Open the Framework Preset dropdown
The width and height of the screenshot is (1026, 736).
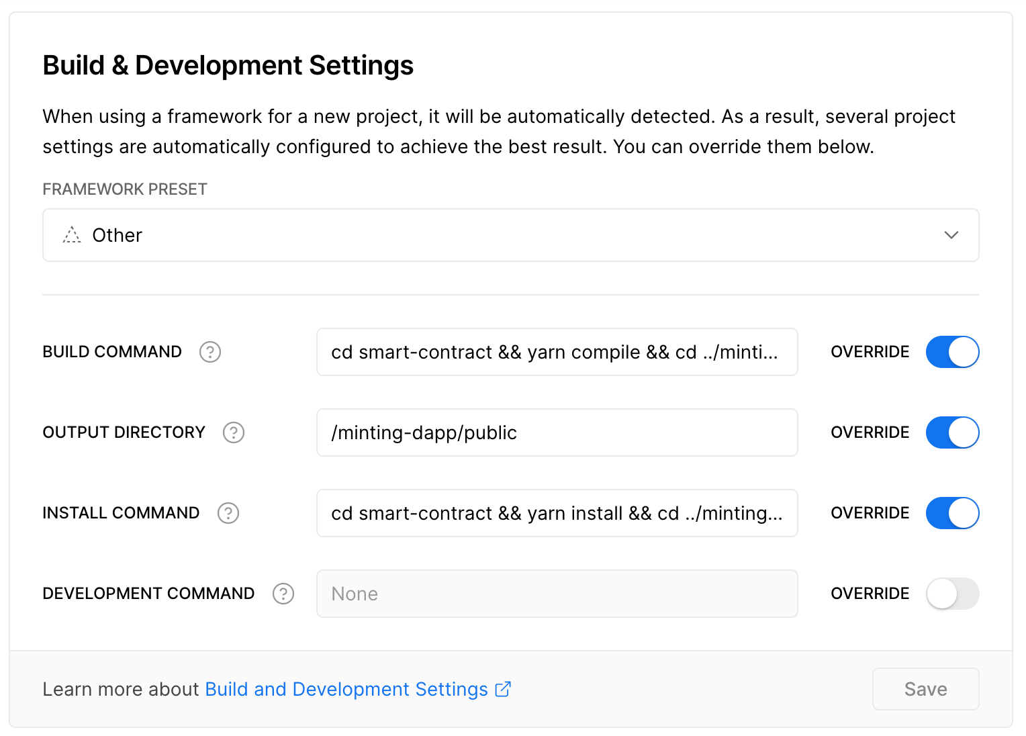pyautogui.click(x=510, y=235)
